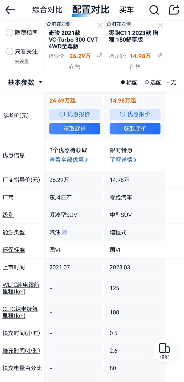
Task: Tap the info icon beside 汽油
Action: [x=64, y=232]
